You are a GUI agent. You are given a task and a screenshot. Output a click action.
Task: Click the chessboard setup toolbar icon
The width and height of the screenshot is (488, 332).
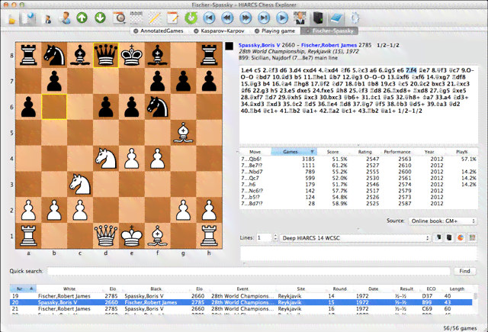[136, 18]
